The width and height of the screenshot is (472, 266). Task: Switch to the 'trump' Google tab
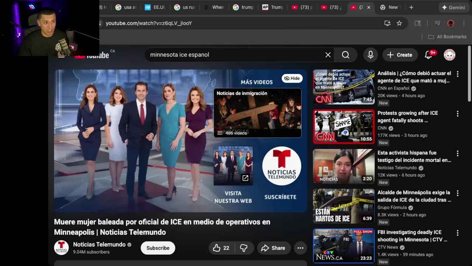[x=243, y=7]
